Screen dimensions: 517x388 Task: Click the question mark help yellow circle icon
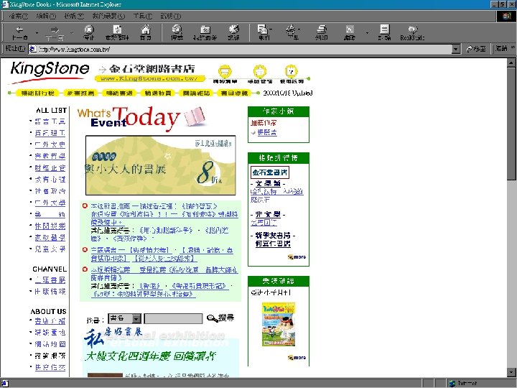click(292, 71)
